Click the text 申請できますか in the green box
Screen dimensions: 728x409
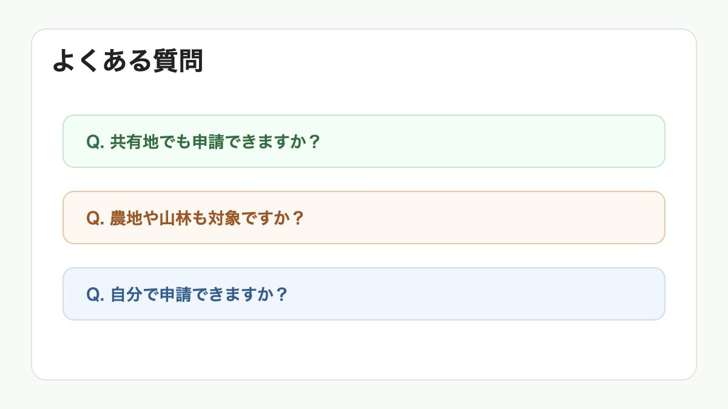[248, 141]
